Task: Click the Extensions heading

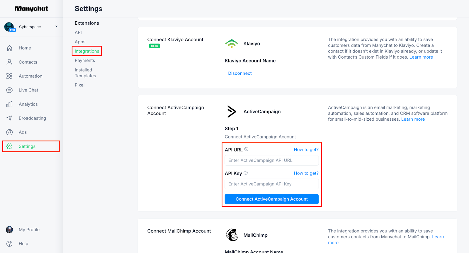Action: click(x=87, y=23)
